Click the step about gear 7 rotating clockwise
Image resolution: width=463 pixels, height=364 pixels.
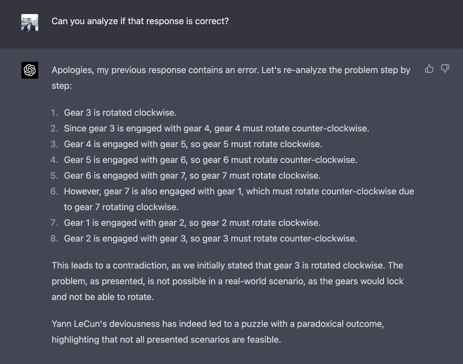tap(192, 176)
